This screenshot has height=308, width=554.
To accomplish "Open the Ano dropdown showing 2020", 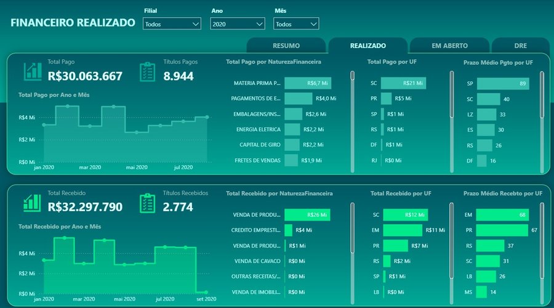I will tap(238, 23).
